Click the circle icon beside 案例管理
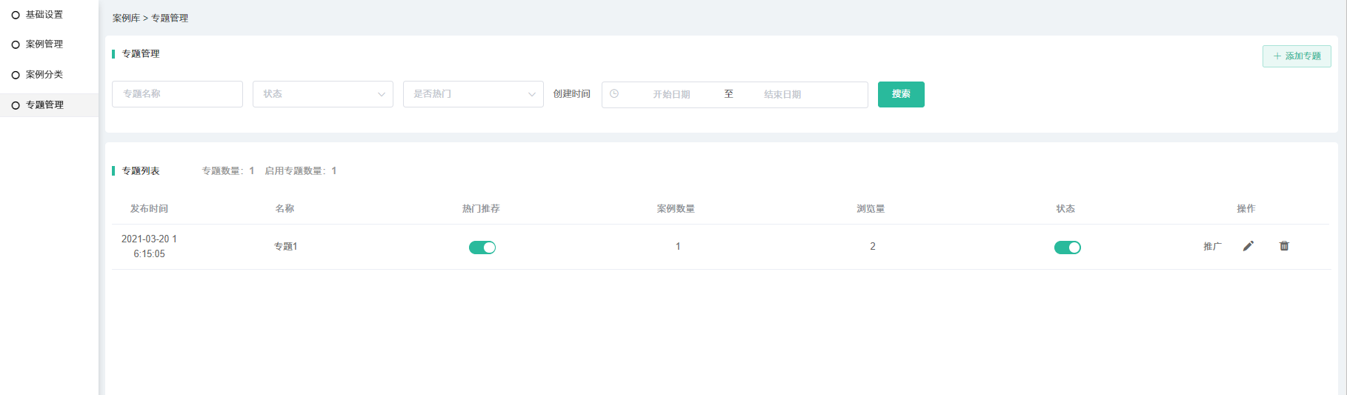Image resolution: width=1347 pixels, height=395 pixels. [x=16, y=44]
